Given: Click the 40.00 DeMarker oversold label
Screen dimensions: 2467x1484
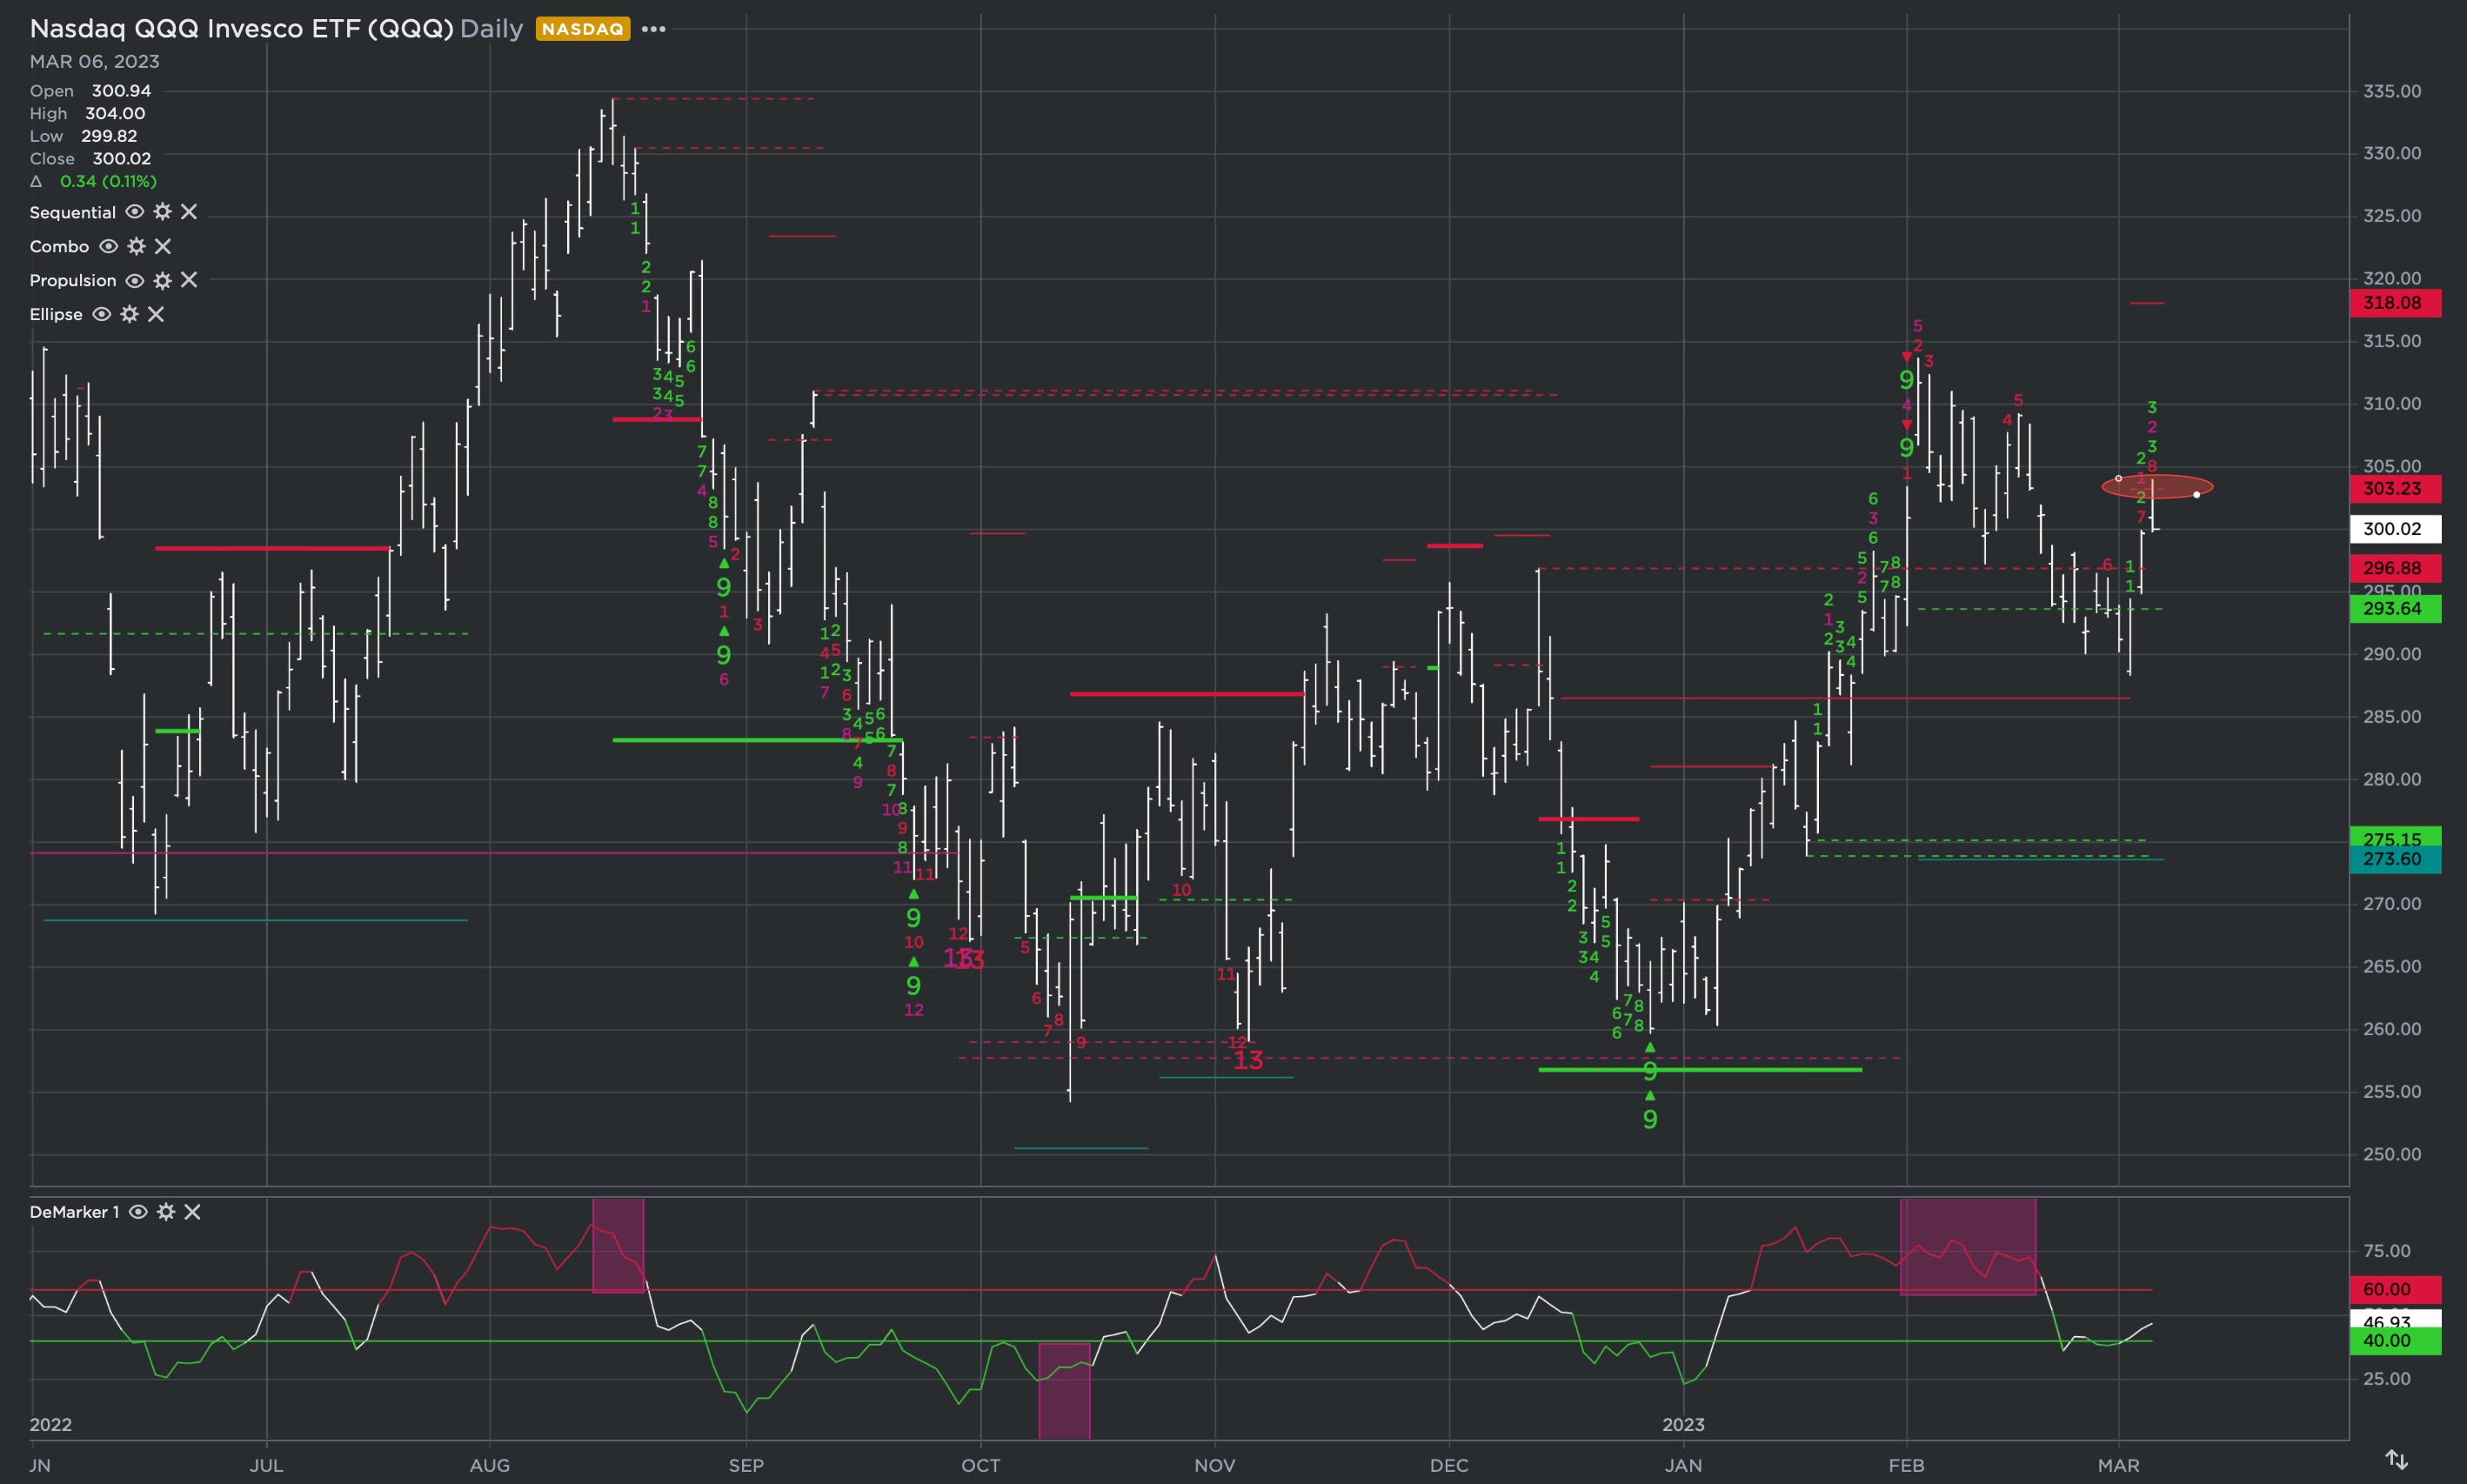Looking at the screenshot, I should 2395,1341.
